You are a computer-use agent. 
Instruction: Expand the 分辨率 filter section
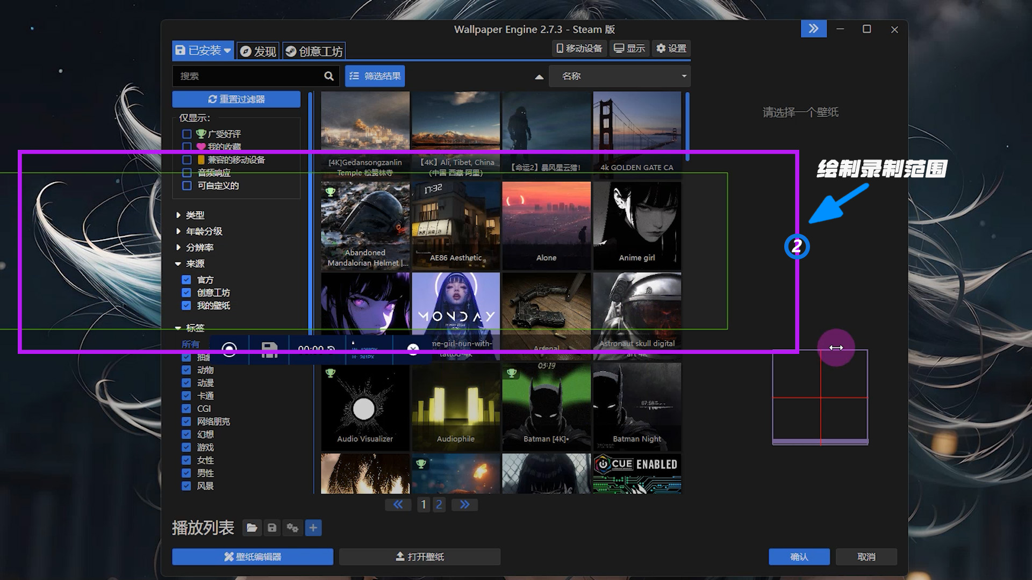pyautogui.click(x=195, y=248)
